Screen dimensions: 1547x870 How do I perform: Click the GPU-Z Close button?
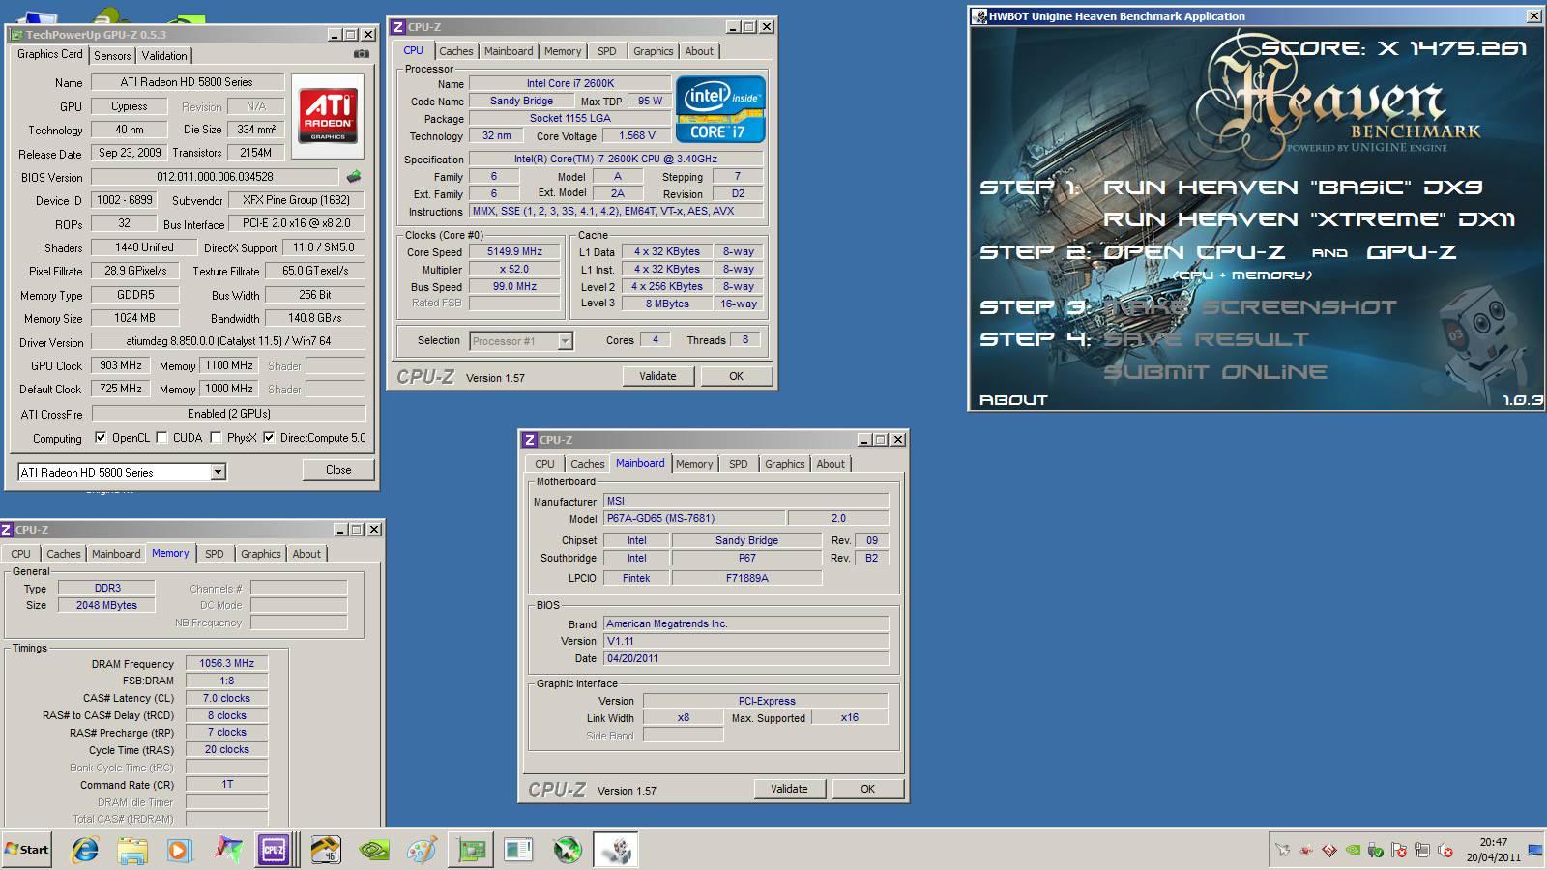point(338,470)
